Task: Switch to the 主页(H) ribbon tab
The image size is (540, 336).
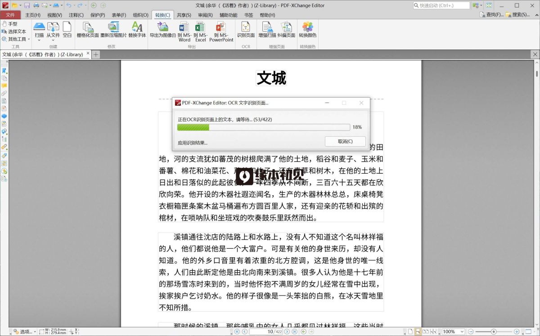Action: click(x=32, y=15)
